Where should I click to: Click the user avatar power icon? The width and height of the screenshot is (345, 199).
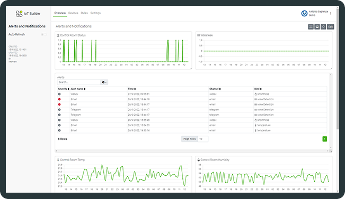(x=304, y=13)
